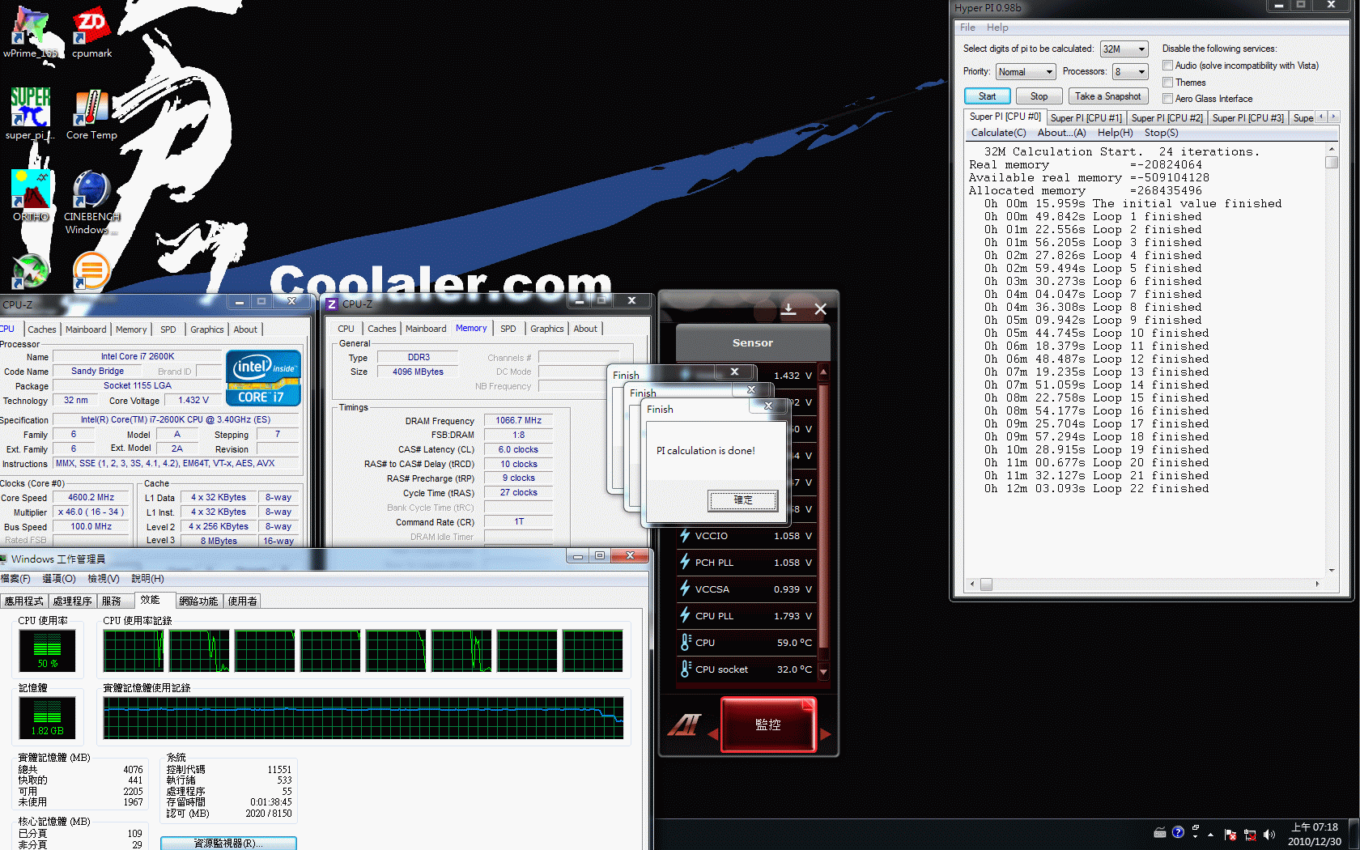
Task: Click the Intel Core i7 inside logo
Action: (x=264, y=377)
